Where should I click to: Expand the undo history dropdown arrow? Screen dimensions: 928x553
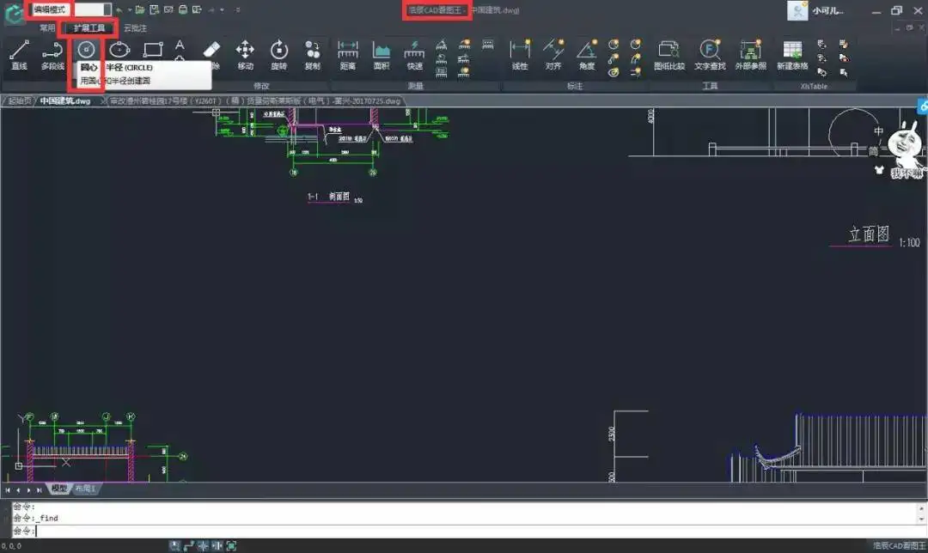[x=129, y=10]
